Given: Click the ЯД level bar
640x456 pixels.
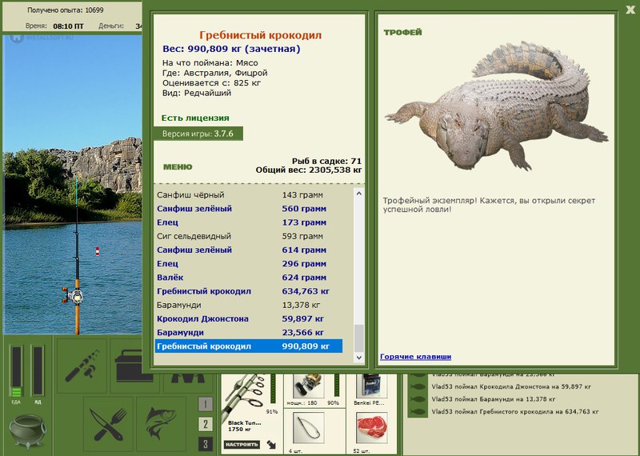Looking at the screenshot, I should (x=38, y=371).
